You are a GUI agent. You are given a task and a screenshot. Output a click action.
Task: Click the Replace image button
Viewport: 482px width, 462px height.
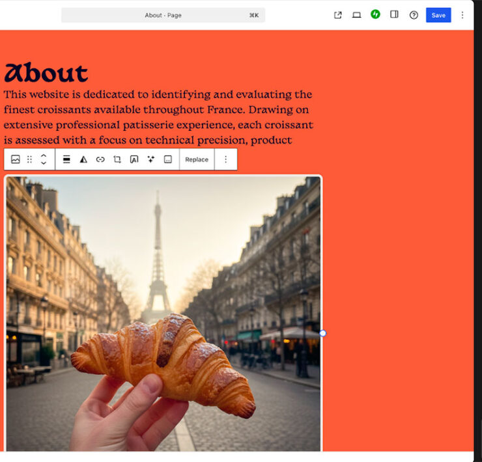coord(197,159)
